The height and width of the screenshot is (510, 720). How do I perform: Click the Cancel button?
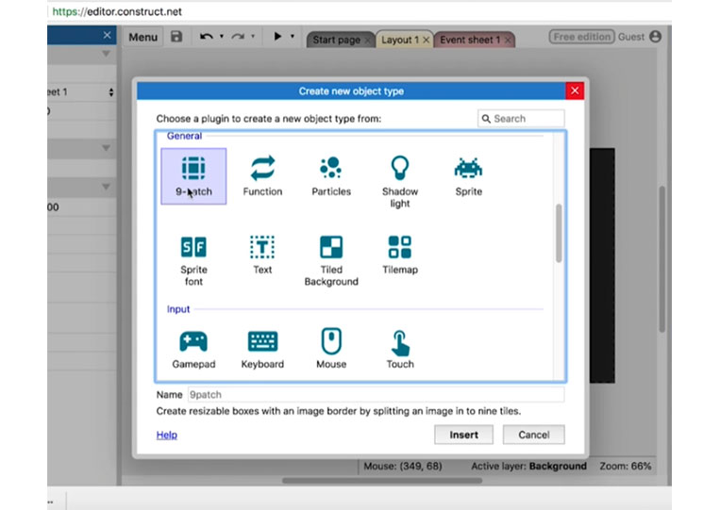coord(533,435)
